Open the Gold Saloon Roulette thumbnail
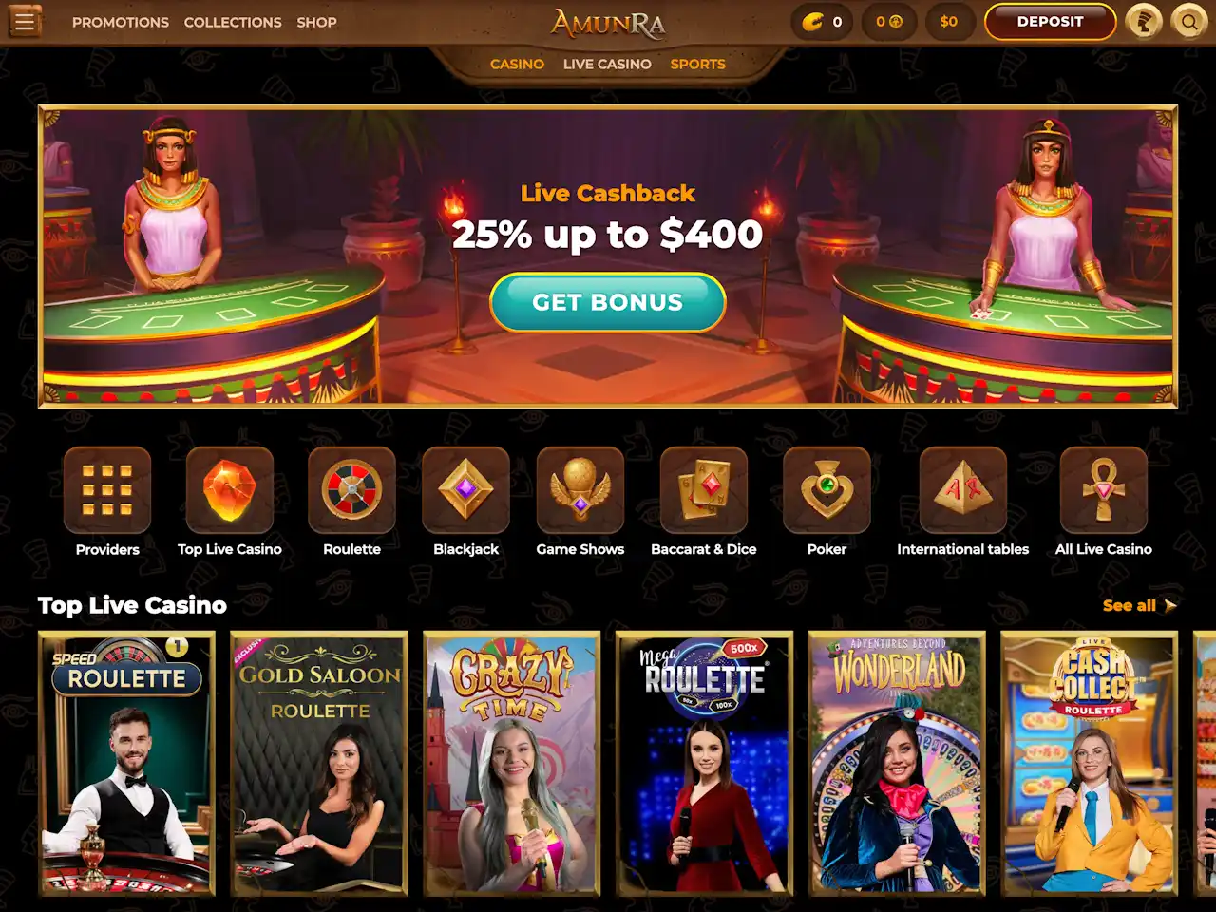Image resolution: width=1216 pixels, height=912 pixels. [319, 764]
